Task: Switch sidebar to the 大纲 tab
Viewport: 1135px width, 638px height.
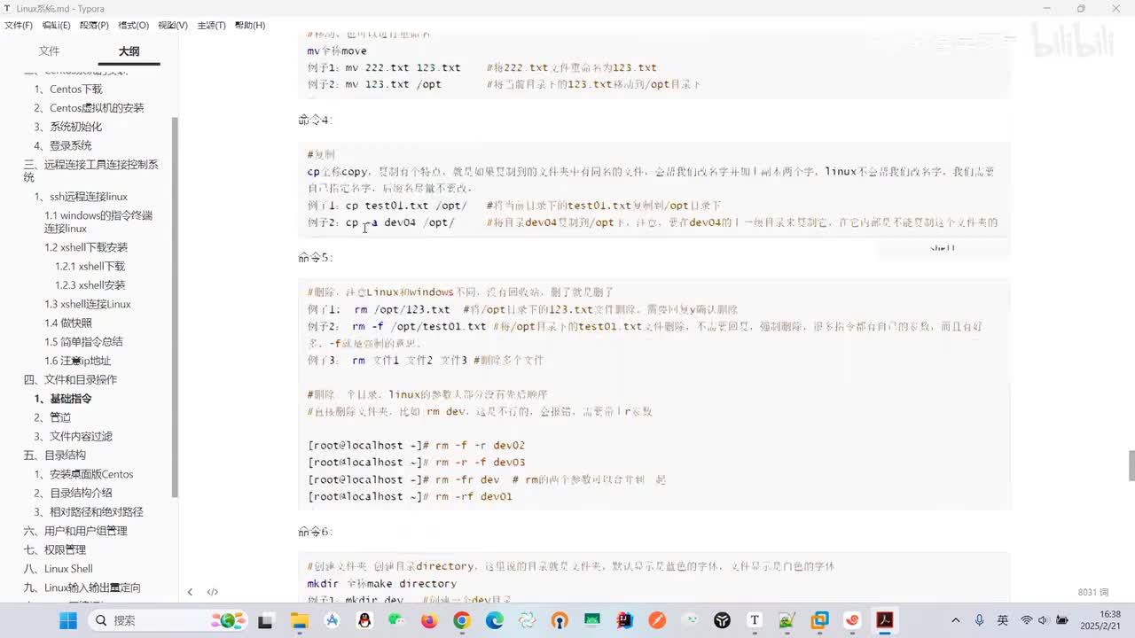Action: tap(129, 51)
